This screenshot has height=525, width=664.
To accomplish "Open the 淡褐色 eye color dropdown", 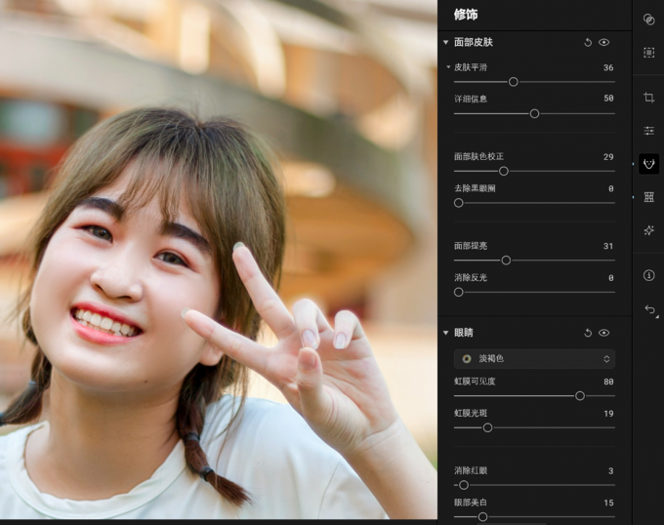I will 534,359.
